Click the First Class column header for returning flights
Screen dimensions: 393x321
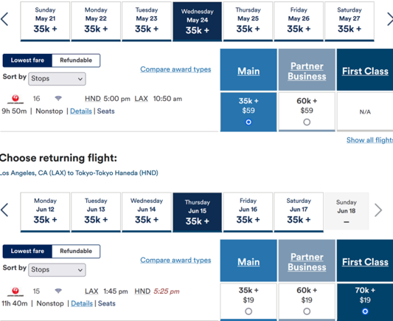[x=365, y=262]
